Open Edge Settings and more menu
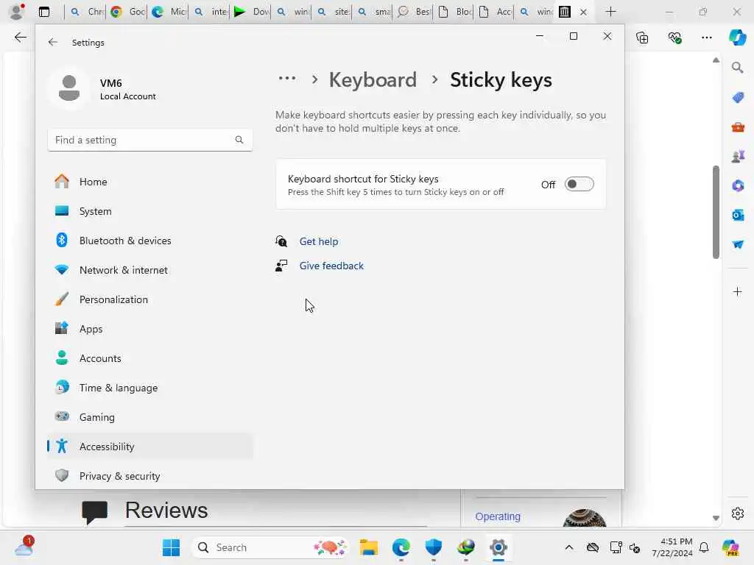Image resolution: width=754 pixels, height=565 pixels. click(x=706, y=38)
